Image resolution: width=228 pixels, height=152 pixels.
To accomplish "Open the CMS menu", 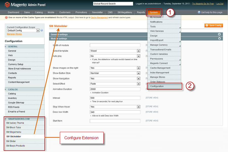I will (110, 12).
